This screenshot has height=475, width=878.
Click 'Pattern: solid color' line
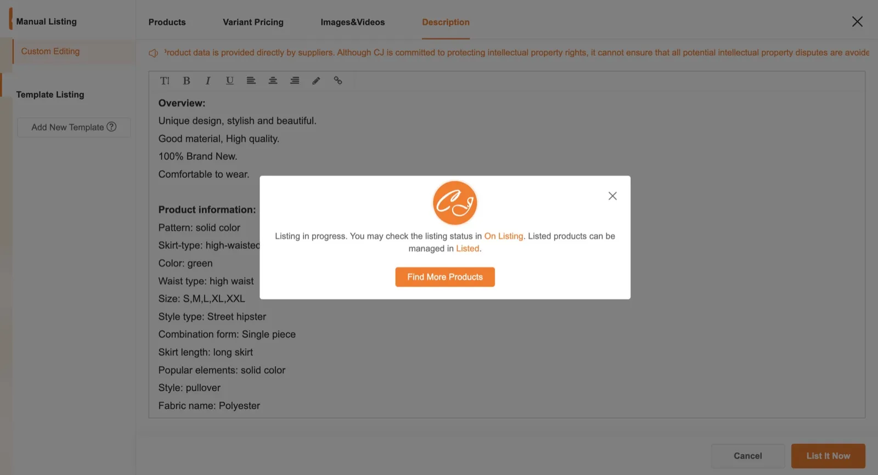199,228
